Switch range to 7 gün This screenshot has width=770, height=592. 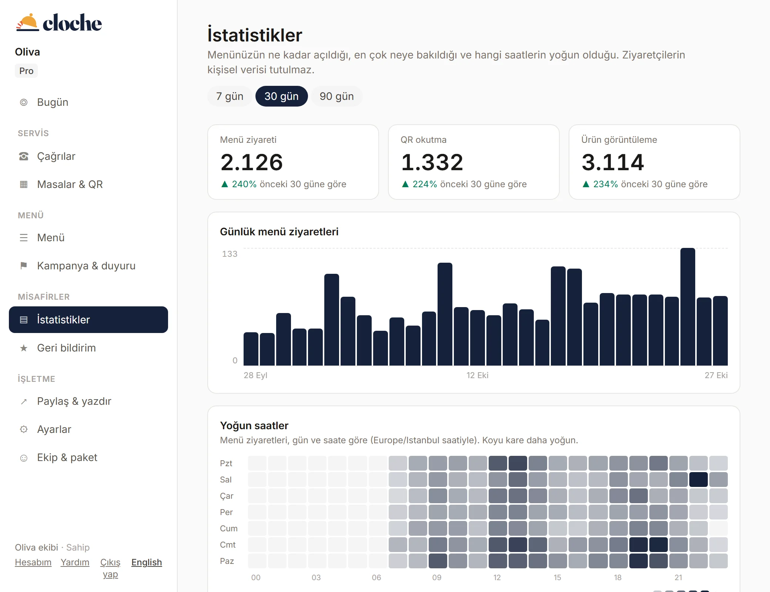230,96
